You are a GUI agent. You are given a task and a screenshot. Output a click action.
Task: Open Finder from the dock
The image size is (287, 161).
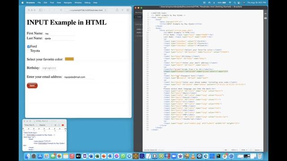coord(27,156)
